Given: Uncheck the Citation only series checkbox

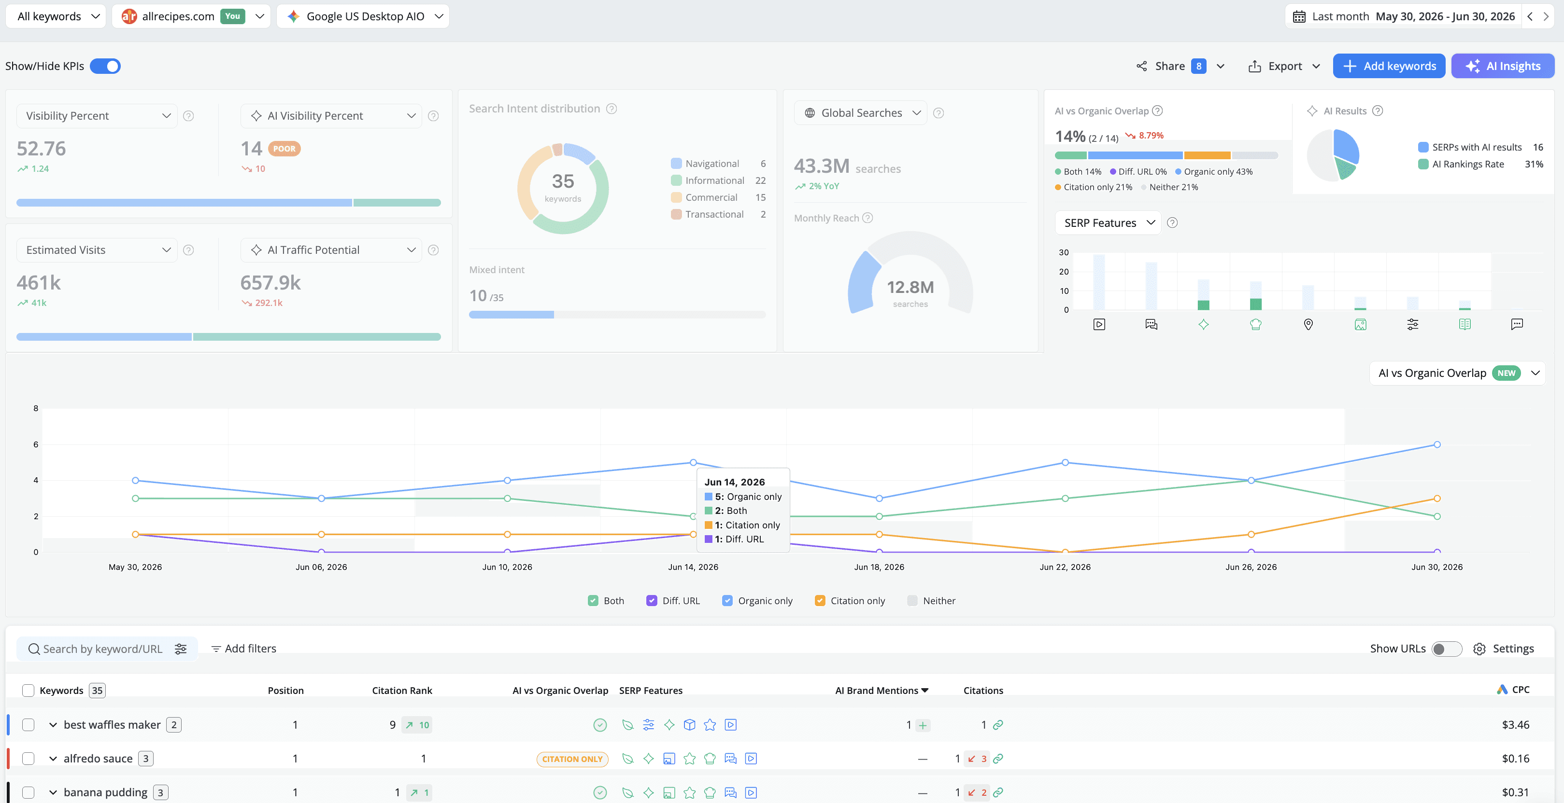Looking at the screenshot, I should [820, 601].
